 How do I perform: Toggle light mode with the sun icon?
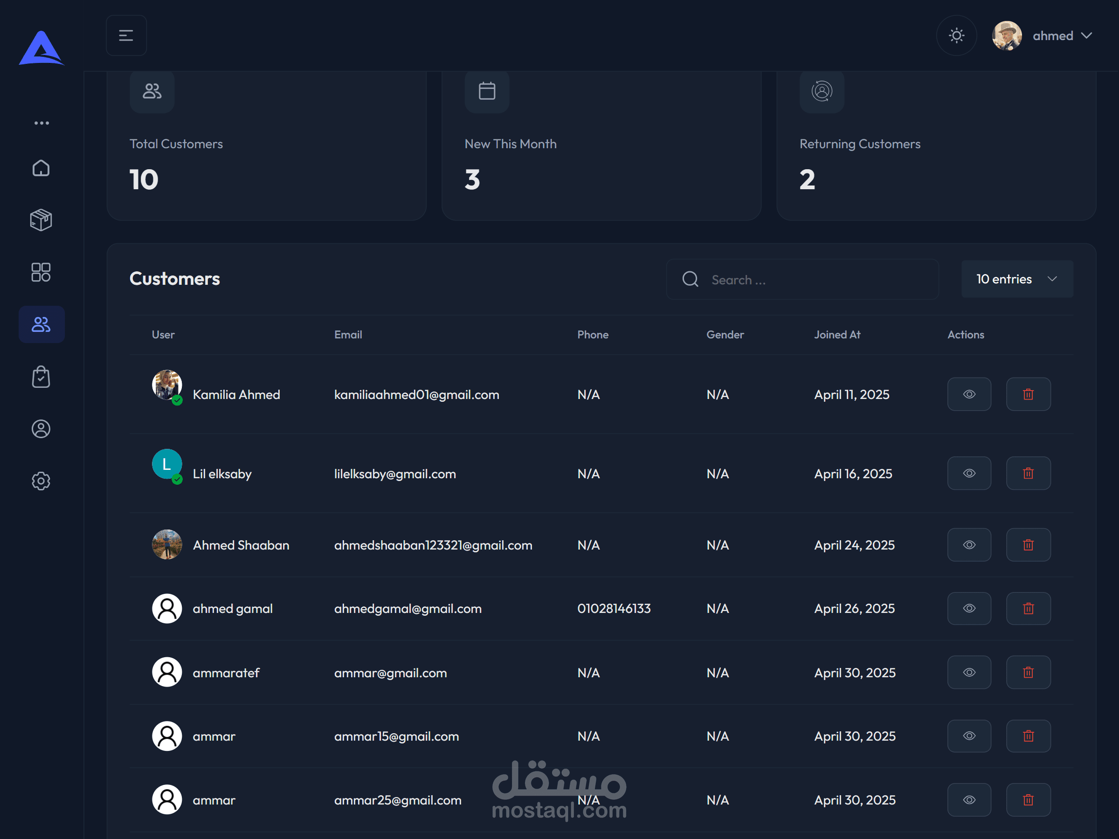957,35
